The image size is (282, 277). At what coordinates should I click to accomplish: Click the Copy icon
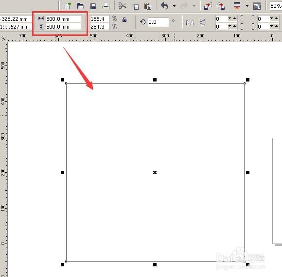click(x=136, y=7)
